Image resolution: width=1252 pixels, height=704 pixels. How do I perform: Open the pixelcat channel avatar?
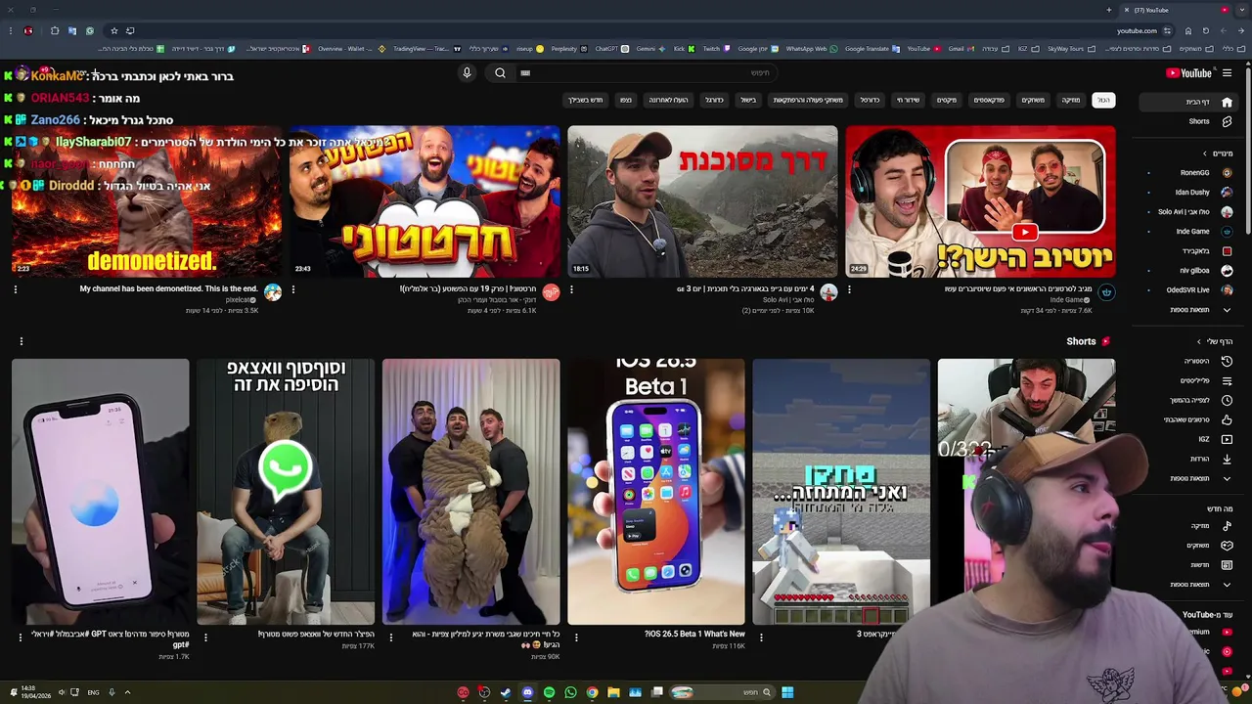tap(273, 292)
